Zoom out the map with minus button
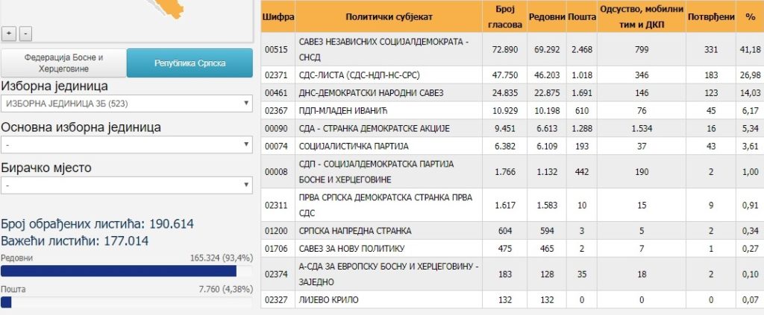The width and height of the screenshot is (764, 315). click(x=25, y=34)
